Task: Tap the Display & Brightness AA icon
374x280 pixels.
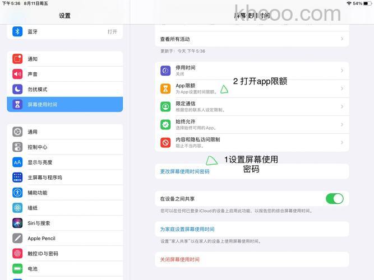Action: 17,162
